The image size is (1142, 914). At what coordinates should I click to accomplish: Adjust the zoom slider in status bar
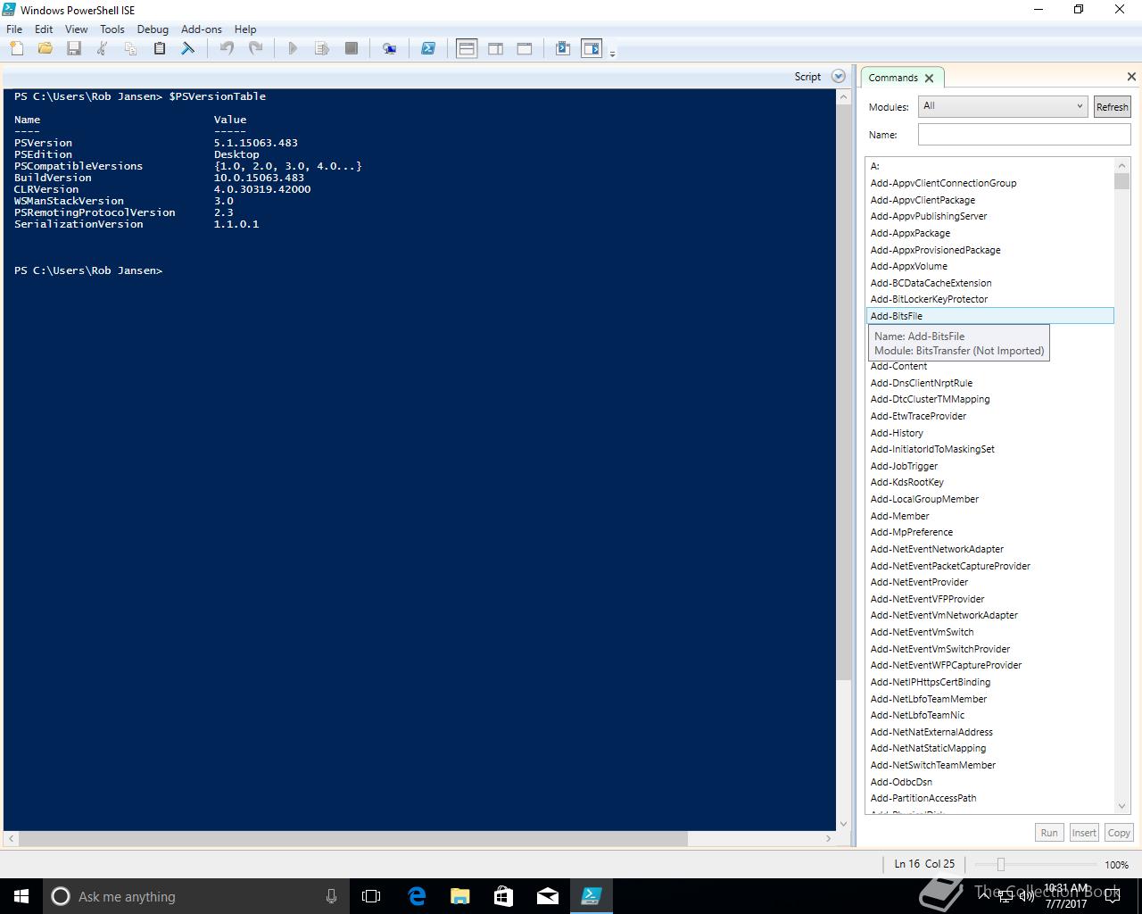click(x=1001, y=864)
